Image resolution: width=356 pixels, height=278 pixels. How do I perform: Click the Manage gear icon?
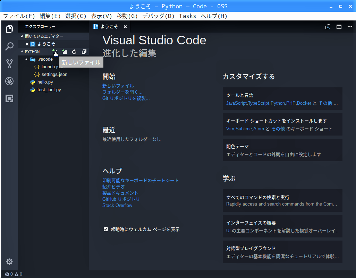click(x=9, y=262)
